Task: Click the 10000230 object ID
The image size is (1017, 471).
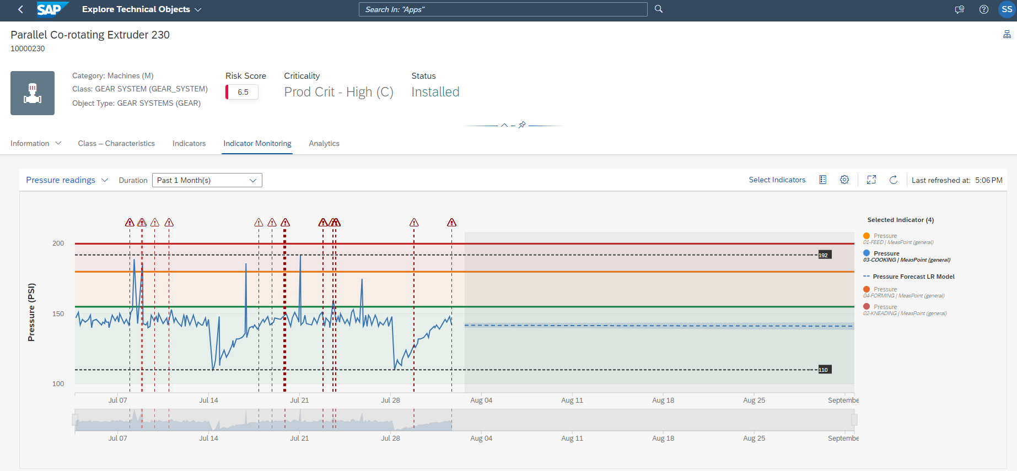Action: pyautogui.click(x=28, y=48)
